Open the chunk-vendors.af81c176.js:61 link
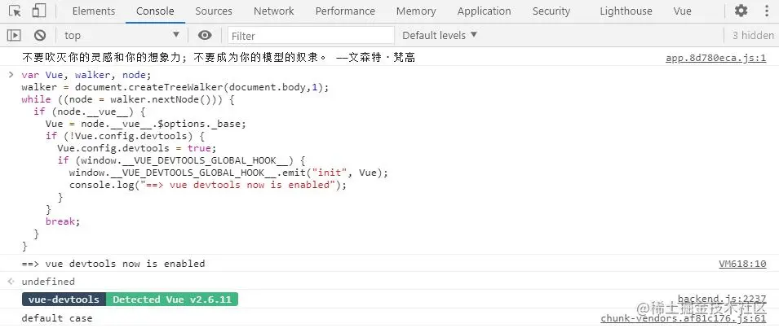 coord(683,318)
